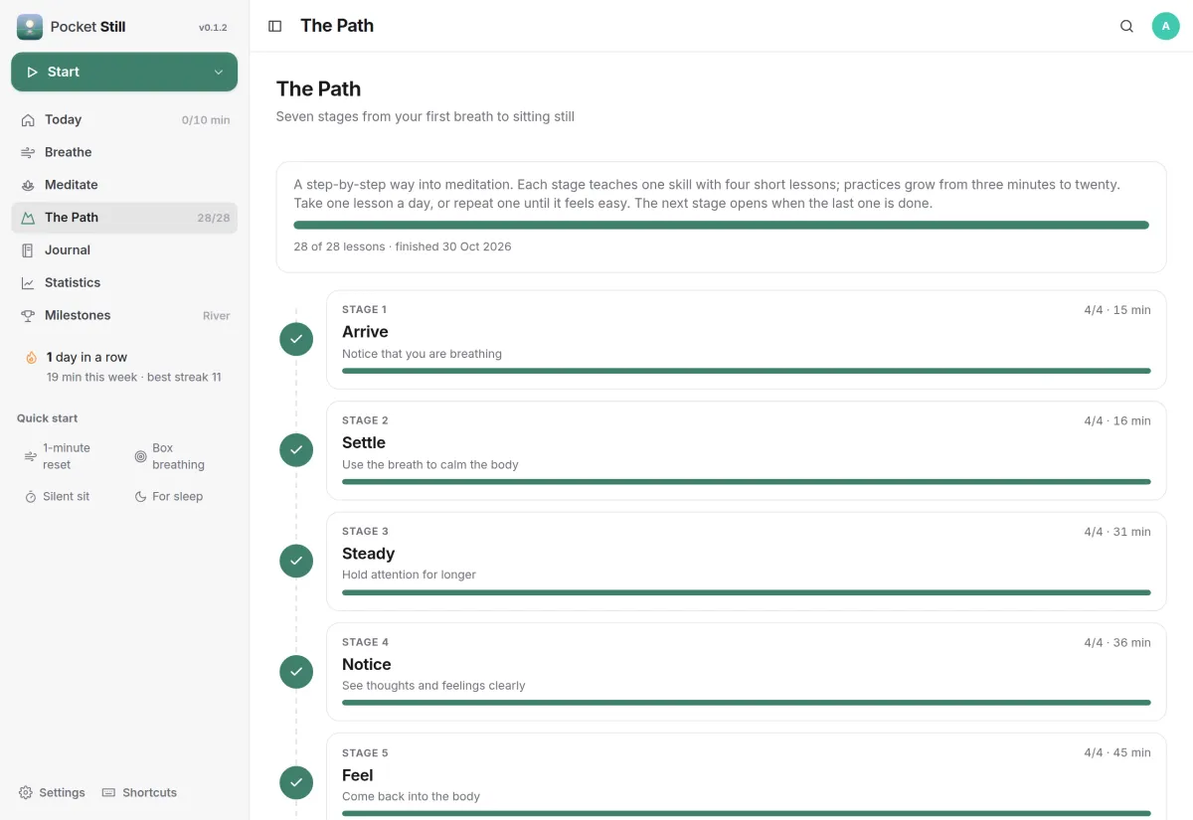Screen dimensions: 1193x820
Task: Click the streak flame icon
Action: coord(32,357)
